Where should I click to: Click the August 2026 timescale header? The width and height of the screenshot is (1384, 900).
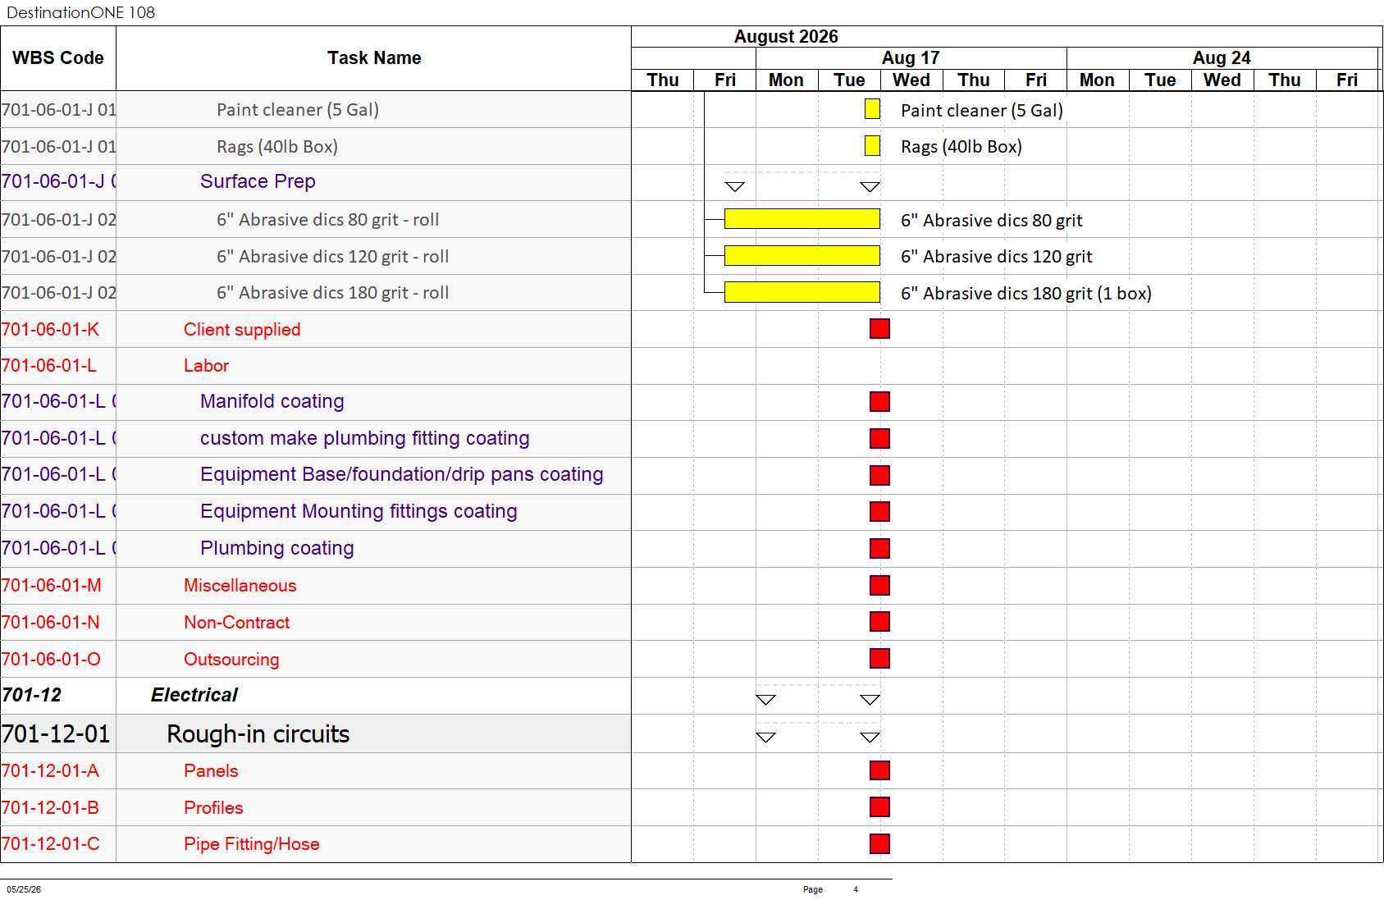click(786, 37)
